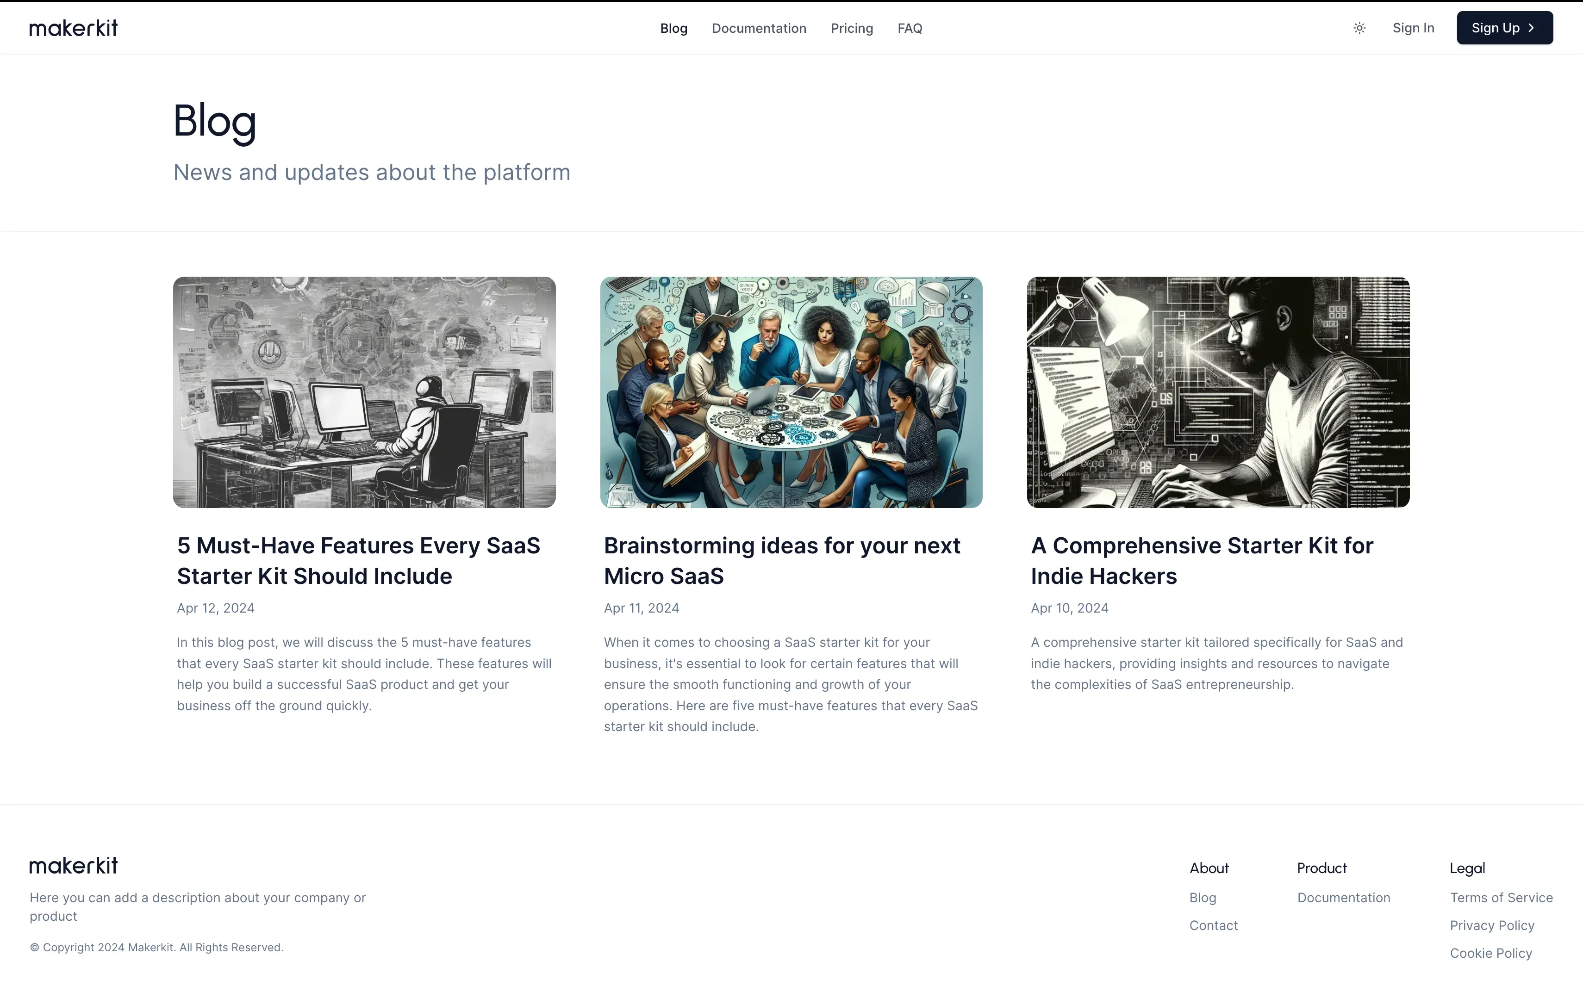1583x992 pixels.
Task: Click footer Documentation link under Product
Action: pyautogui.click(x=1343, y=898)
